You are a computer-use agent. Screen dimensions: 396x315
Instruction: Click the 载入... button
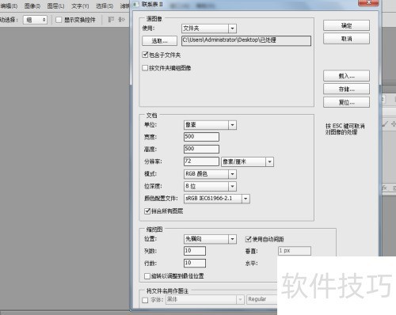(346, 76)
